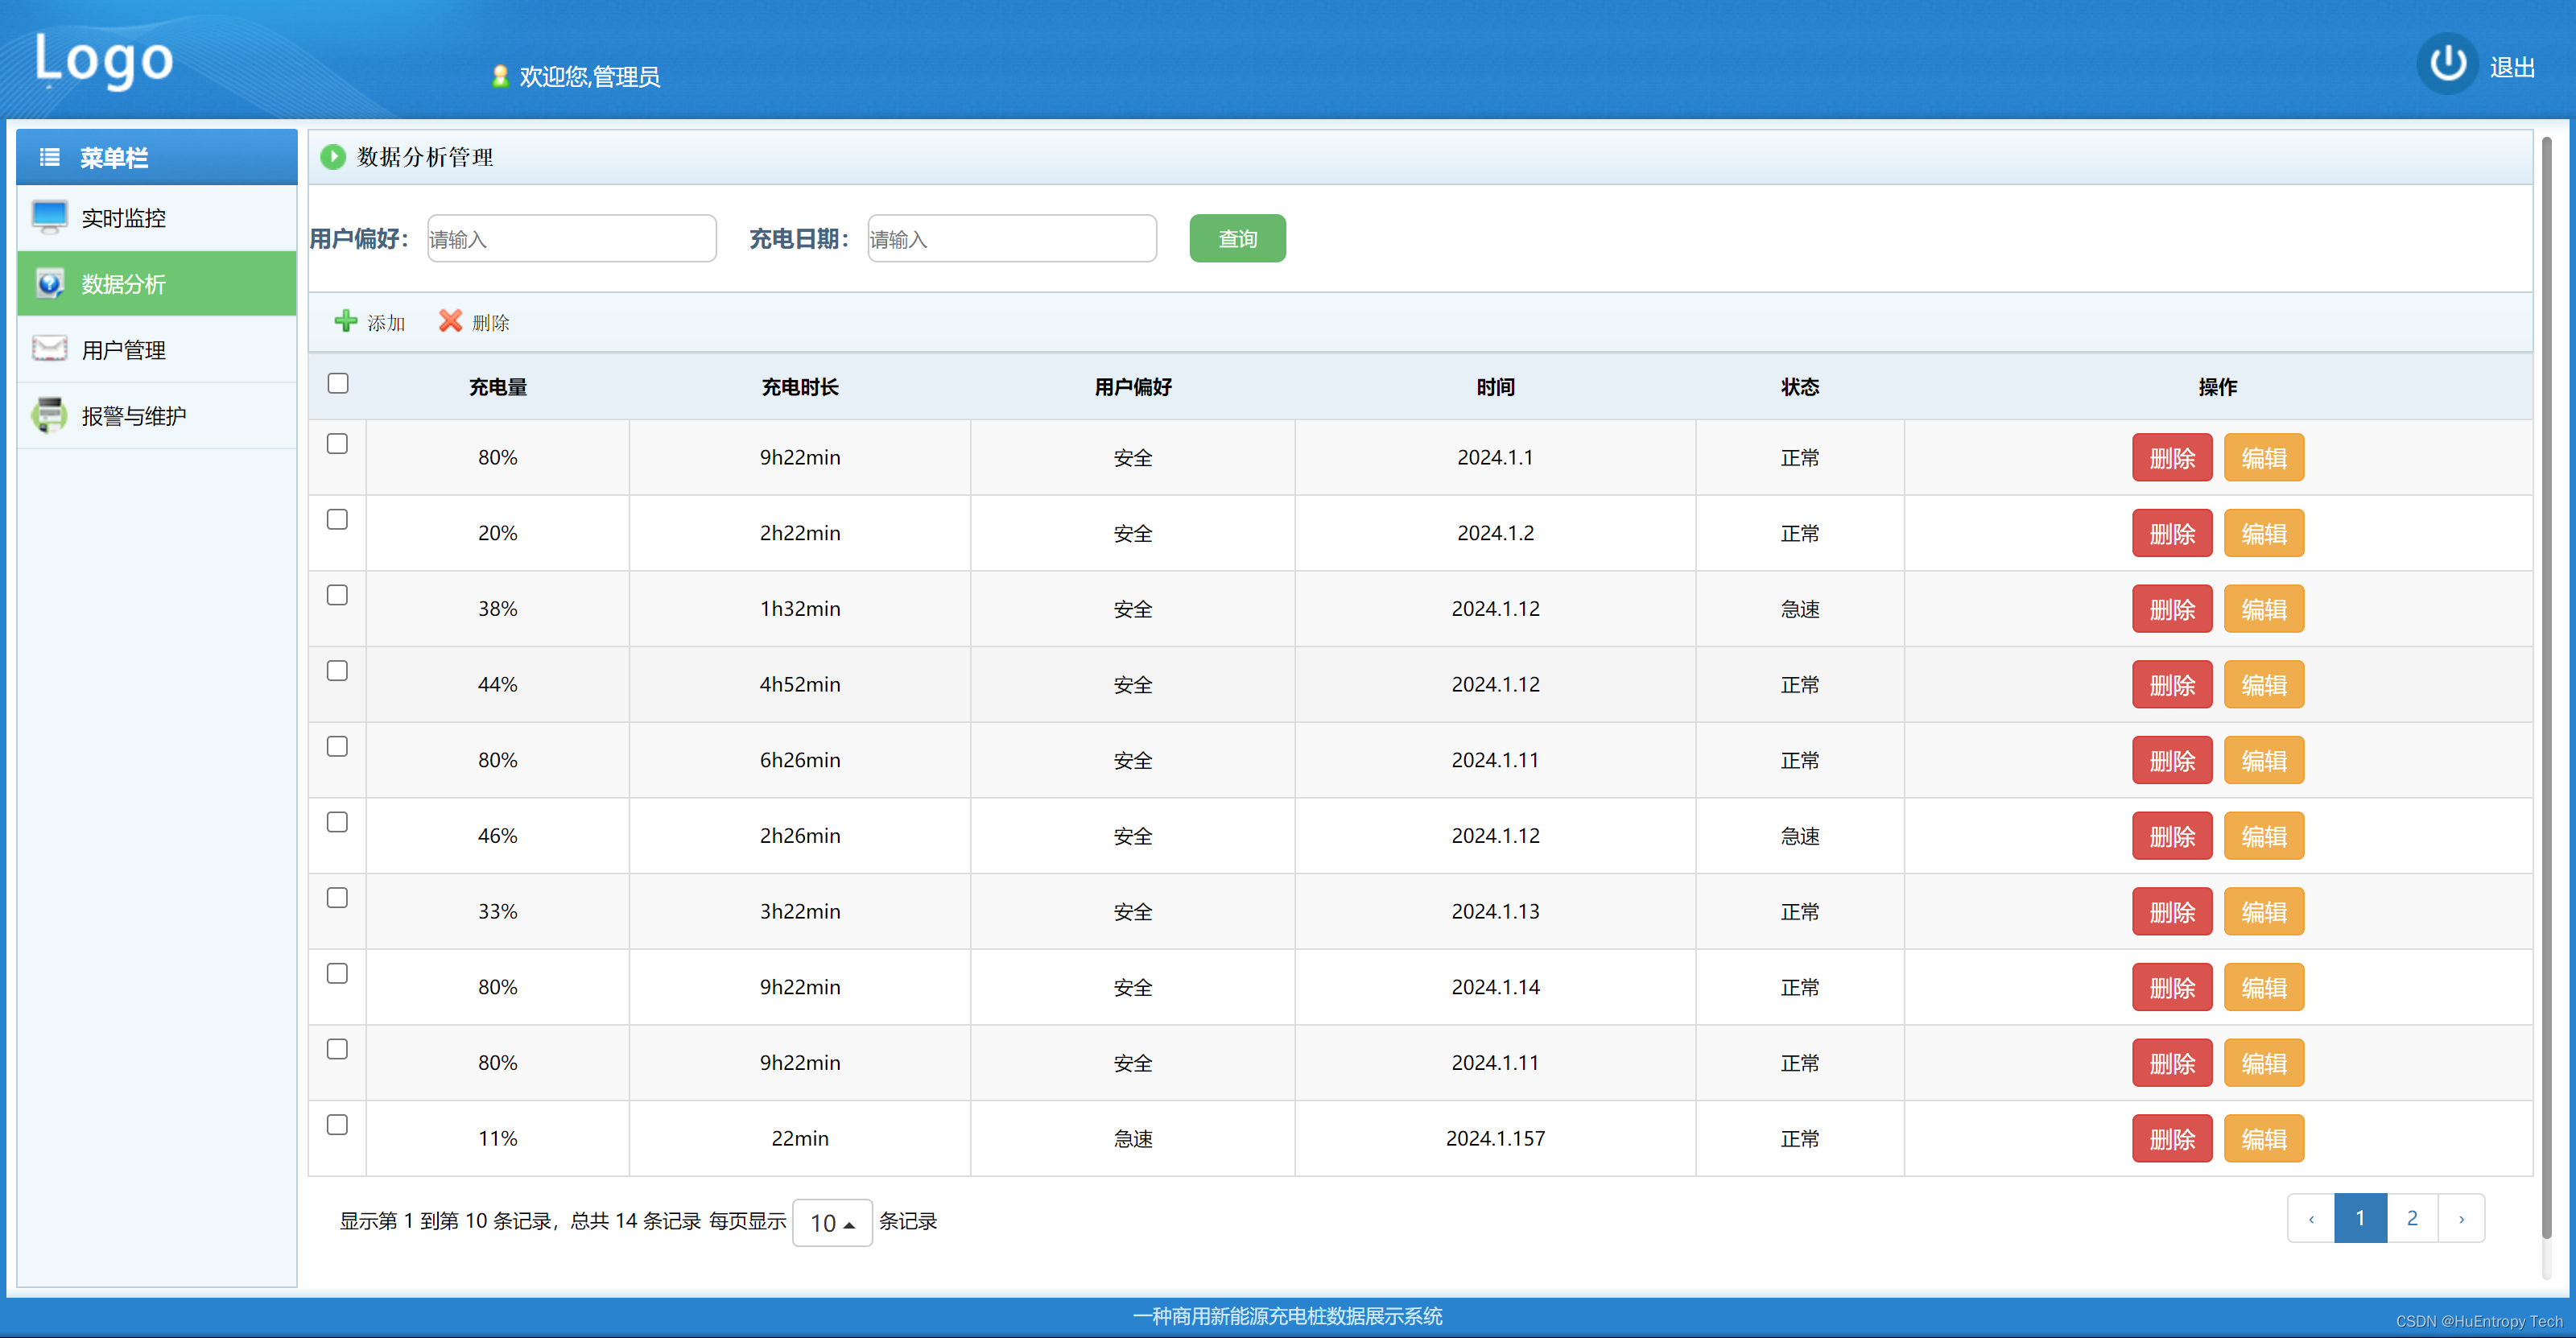
Task: Click the green 查询 button
Action: click(1237, 239)
